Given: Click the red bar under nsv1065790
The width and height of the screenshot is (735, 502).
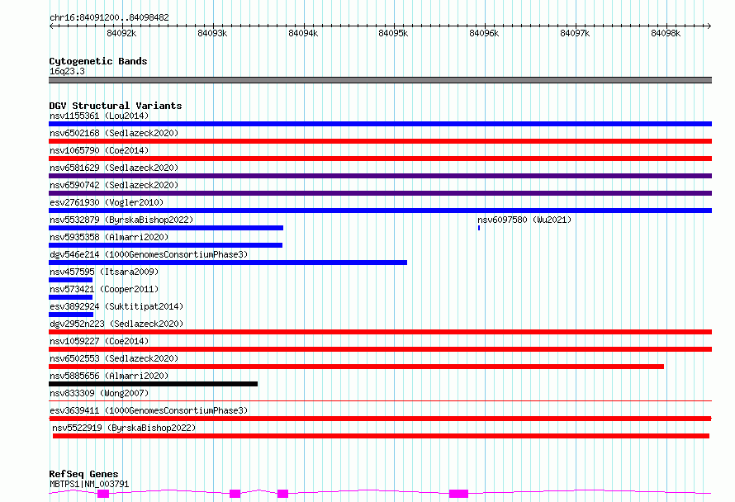Looking at the screenshot, I should [380, 159].
